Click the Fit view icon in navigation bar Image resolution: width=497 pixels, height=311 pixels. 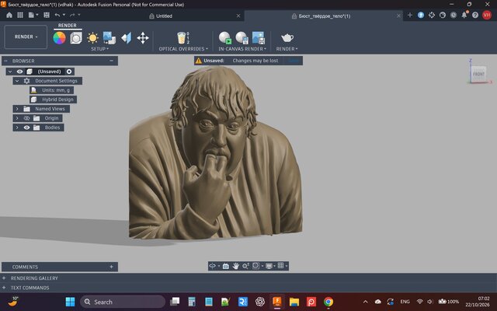(x=255, y=266)
